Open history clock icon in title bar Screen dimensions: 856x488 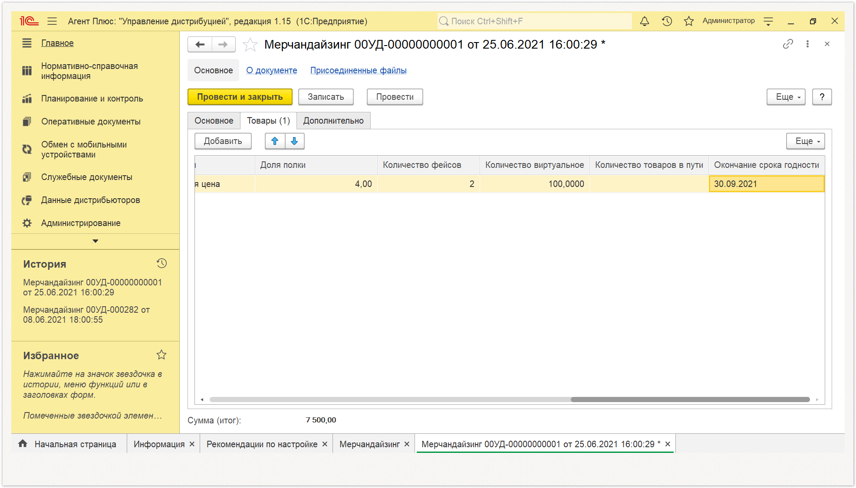coord(667,21)
